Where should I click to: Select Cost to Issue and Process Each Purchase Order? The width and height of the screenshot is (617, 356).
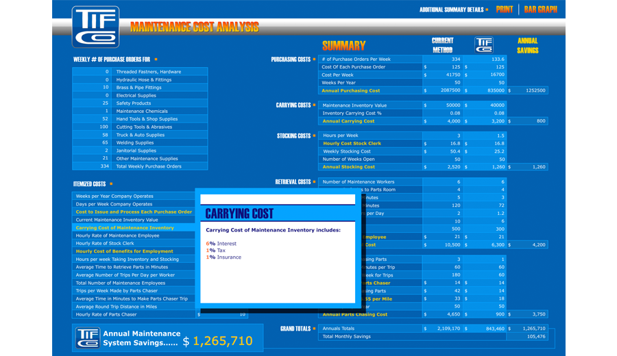pyautogui.click(x=134, y=212)
